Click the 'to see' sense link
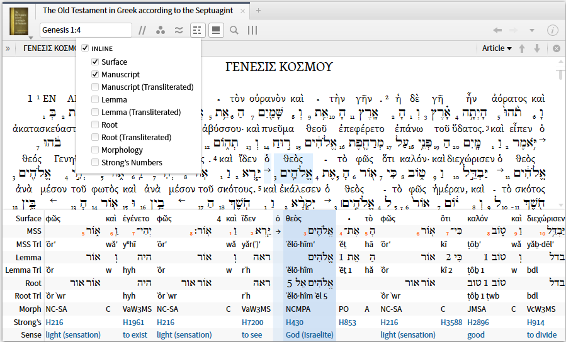The height and width of the screenshot is (342, 566). [252, 335]
